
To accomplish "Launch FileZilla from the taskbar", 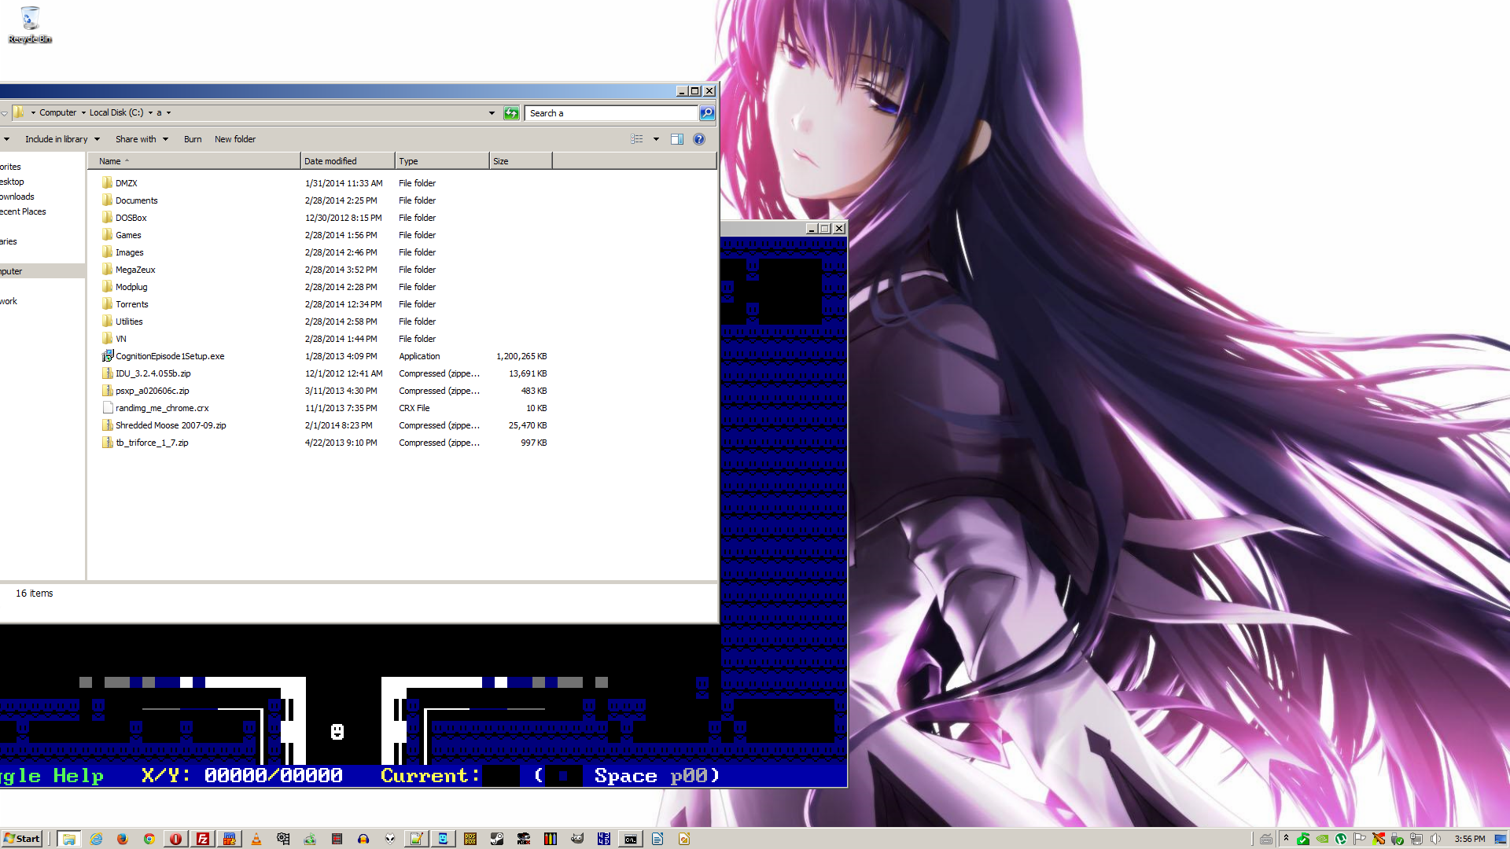I will pos(202,839).
